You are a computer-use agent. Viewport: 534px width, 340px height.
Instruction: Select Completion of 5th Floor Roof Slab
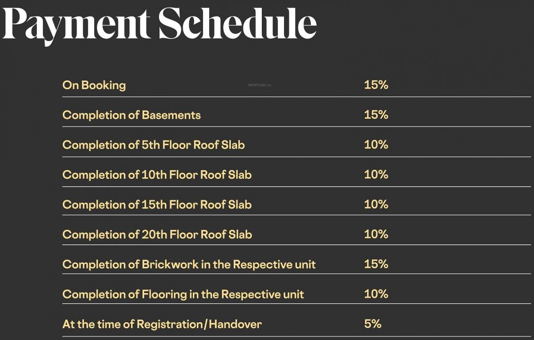tap(153, 145)
